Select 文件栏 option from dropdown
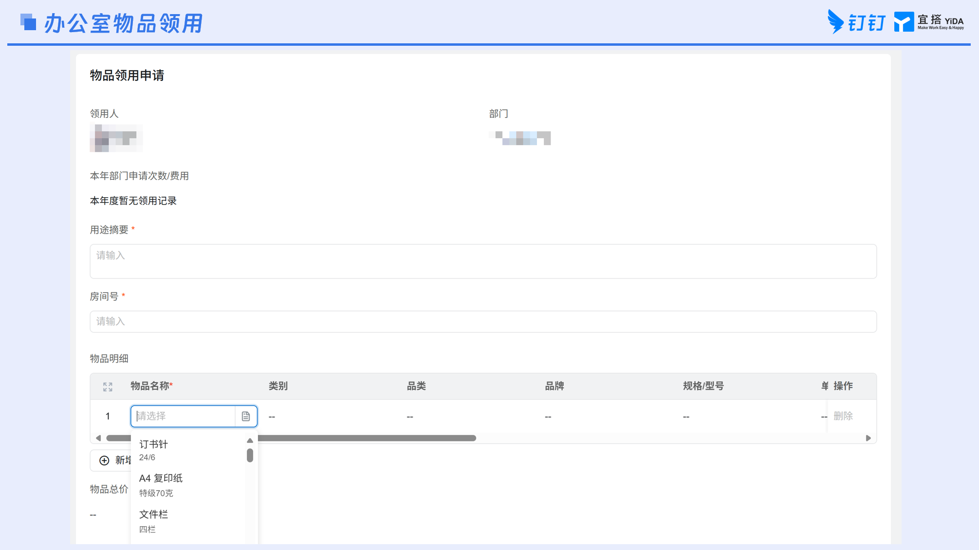The image size is (979, 550). click(x=188, y=521)
